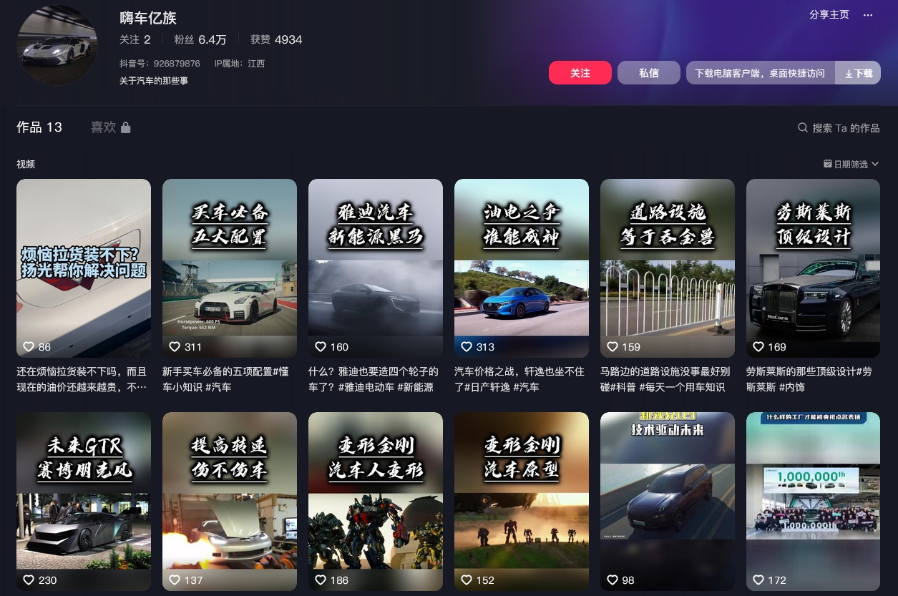Click the lock icon beside 喜欢
898x596 pixels.
[126, 127]
